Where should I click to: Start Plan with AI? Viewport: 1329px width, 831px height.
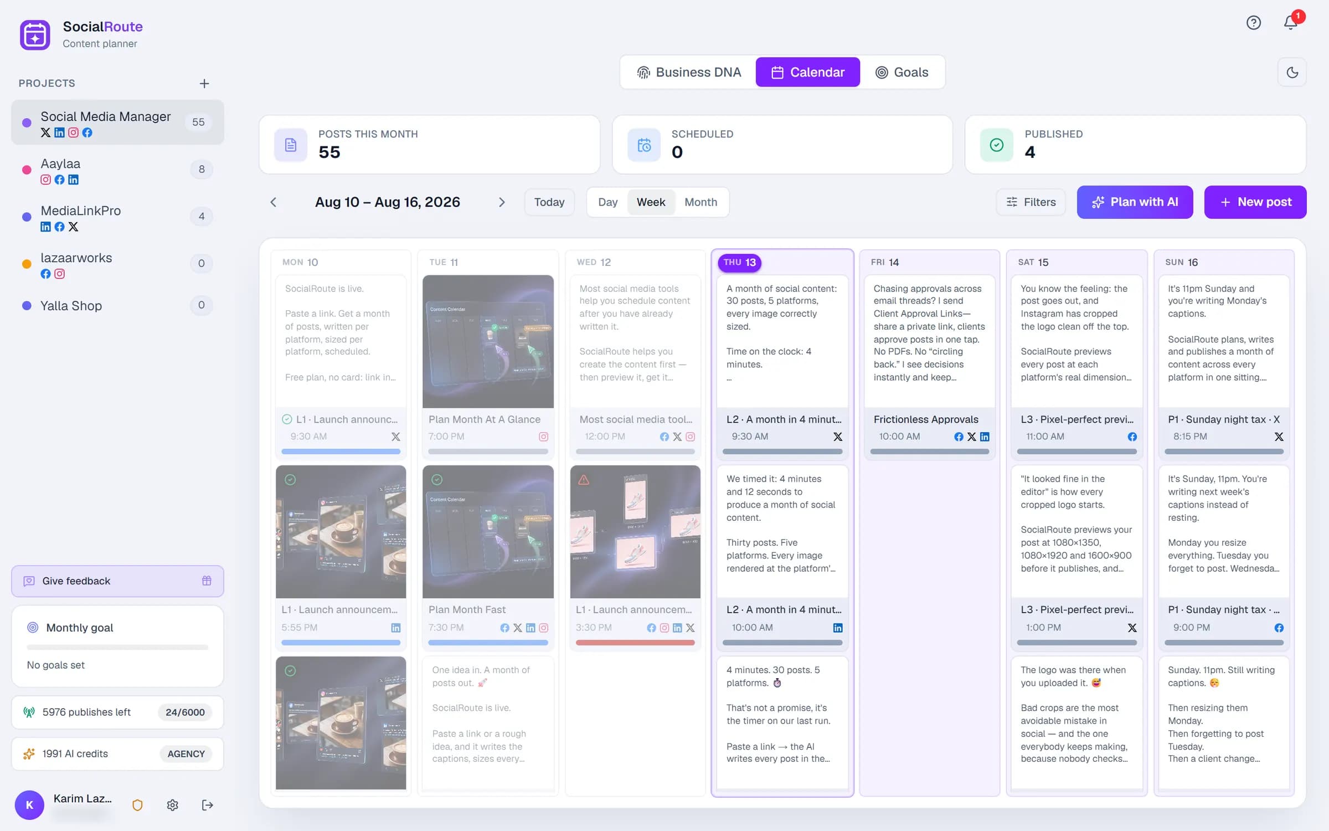(x=1135, y=202)
